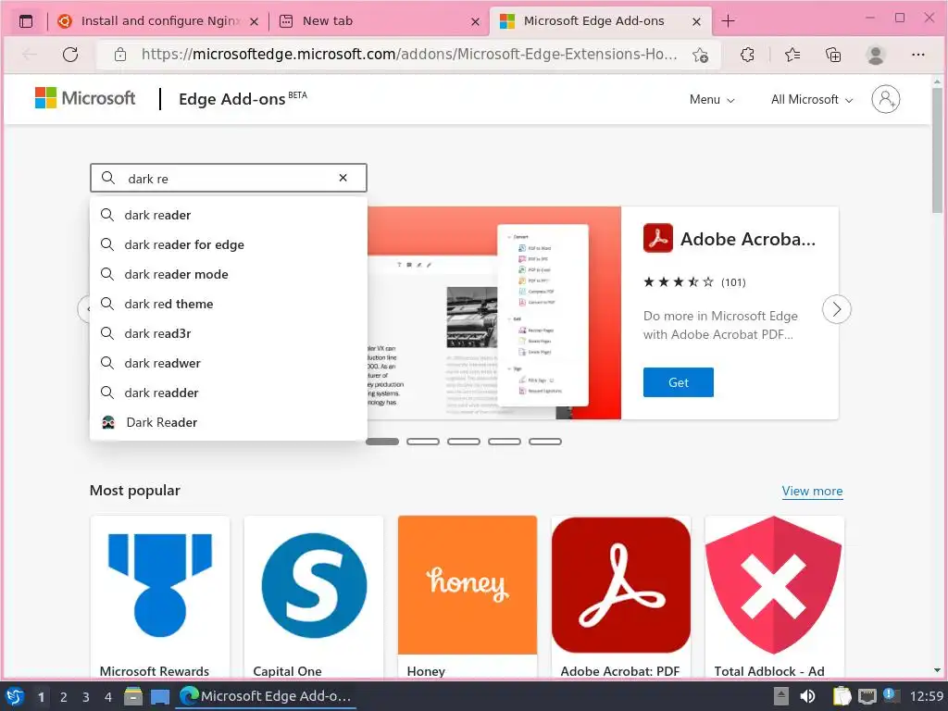Choose 'dark reader mode' suggestion

[229, 274]
